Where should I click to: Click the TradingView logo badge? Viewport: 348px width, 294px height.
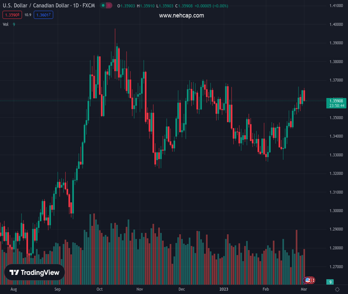pos(35,272)
